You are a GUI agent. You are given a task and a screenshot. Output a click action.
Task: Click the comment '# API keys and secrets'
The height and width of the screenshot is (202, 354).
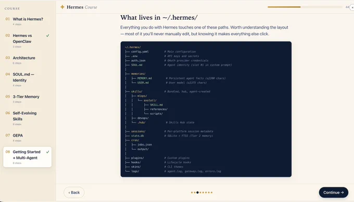tap(182, 56)
